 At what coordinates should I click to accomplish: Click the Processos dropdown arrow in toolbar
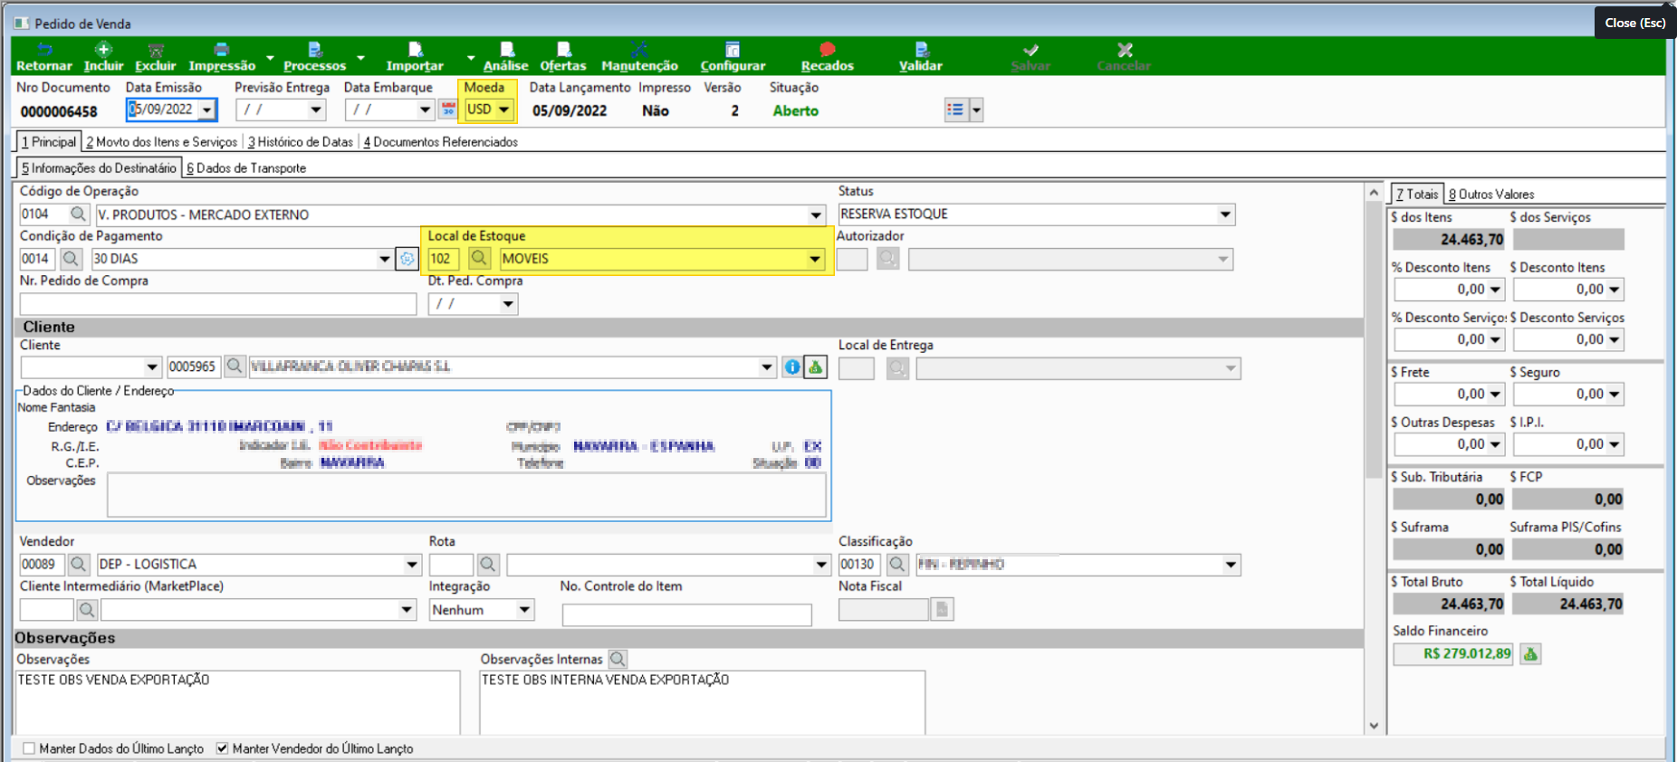point(360,58)
